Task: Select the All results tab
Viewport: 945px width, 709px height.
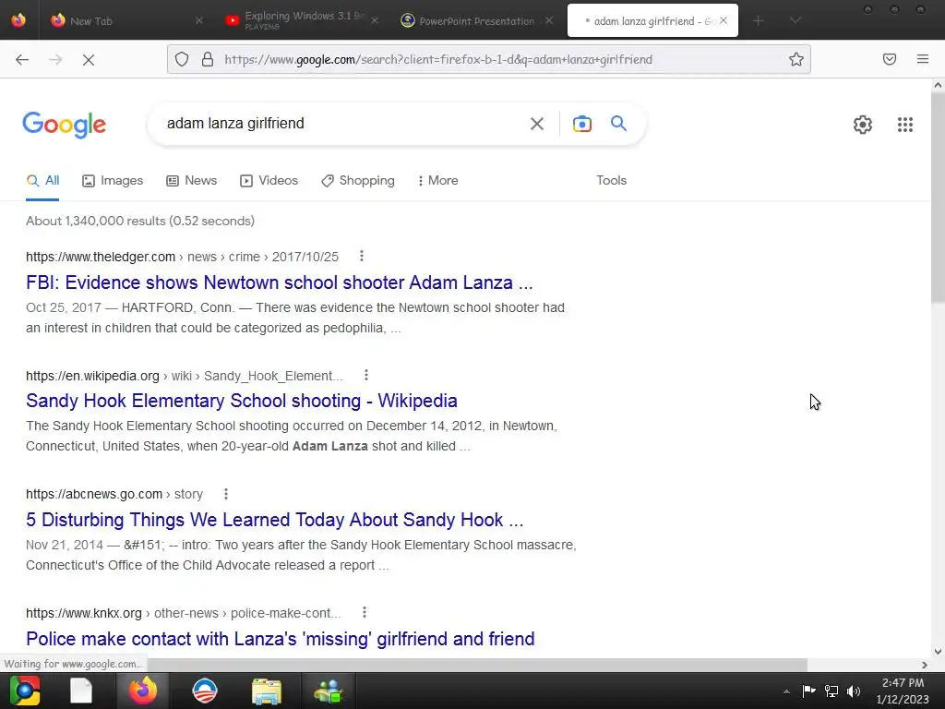Action: pos(42,180)
